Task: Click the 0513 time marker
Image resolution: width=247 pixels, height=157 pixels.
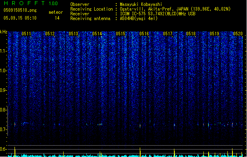Action: tap(73, 34)
